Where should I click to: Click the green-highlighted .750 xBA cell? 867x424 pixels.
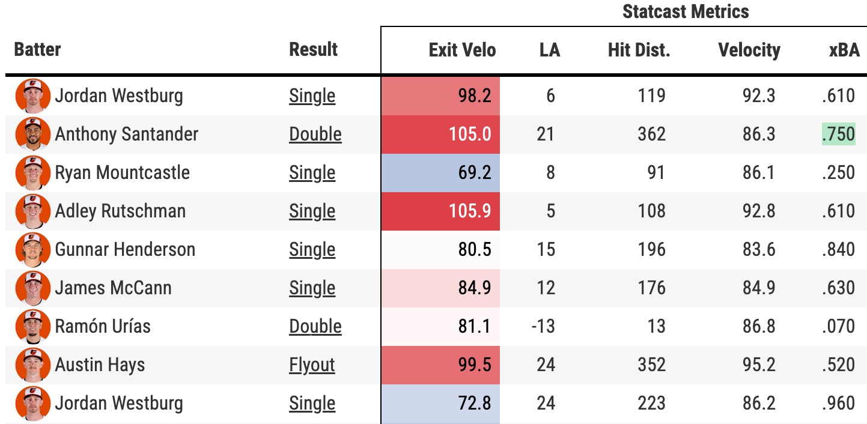click(x=838, y=135)
